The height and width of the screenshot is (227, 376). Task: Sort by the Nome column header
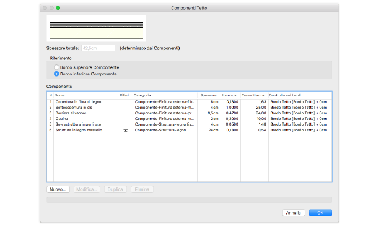click(x=85, y=95)
